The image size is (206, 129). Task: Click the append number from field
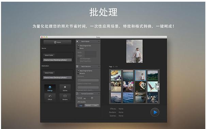point(88,87)
